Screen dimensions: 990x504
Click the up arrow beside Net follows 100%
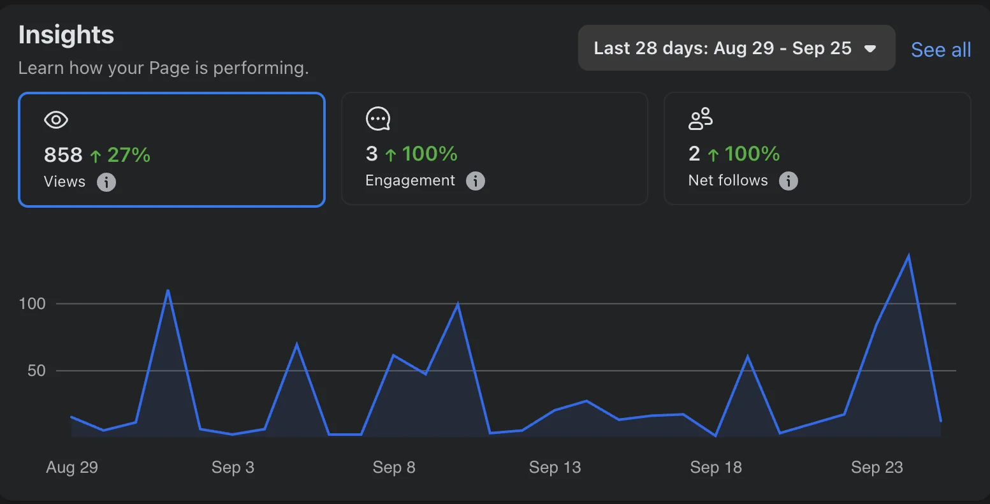(x=713, y=154)
